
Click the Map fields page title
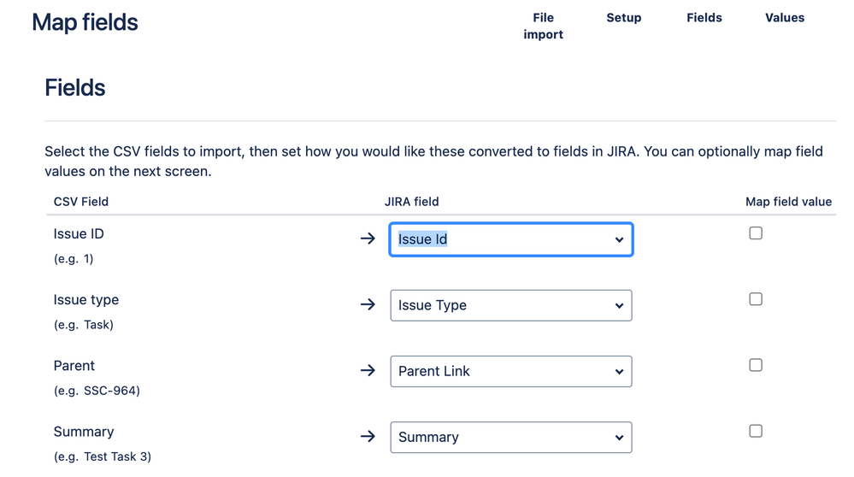click(x=85, y=22)
